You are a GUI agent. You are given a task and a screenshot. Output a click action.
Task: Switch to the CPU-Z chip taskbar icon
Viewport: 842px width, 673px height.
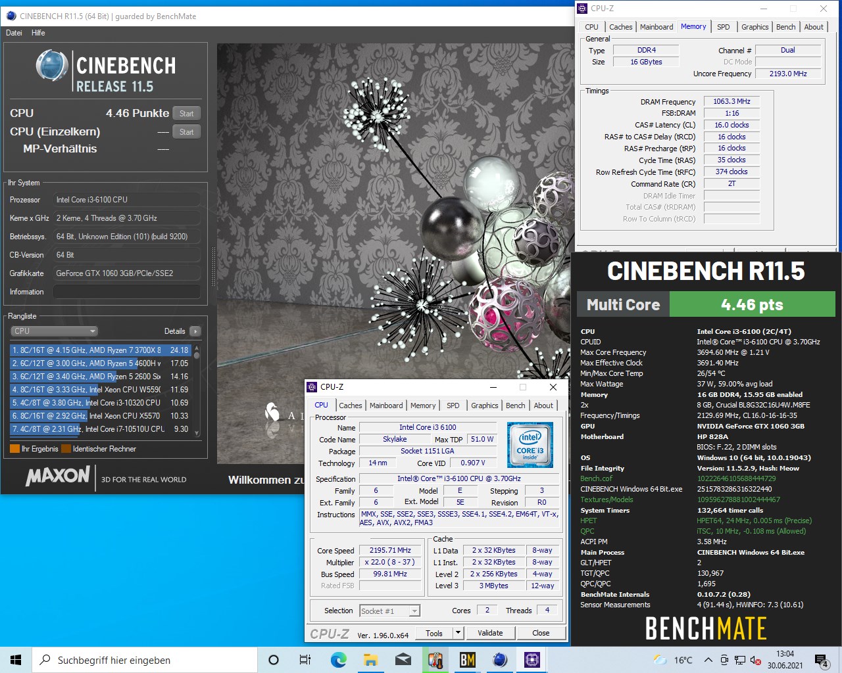click(x=532, y=660)
